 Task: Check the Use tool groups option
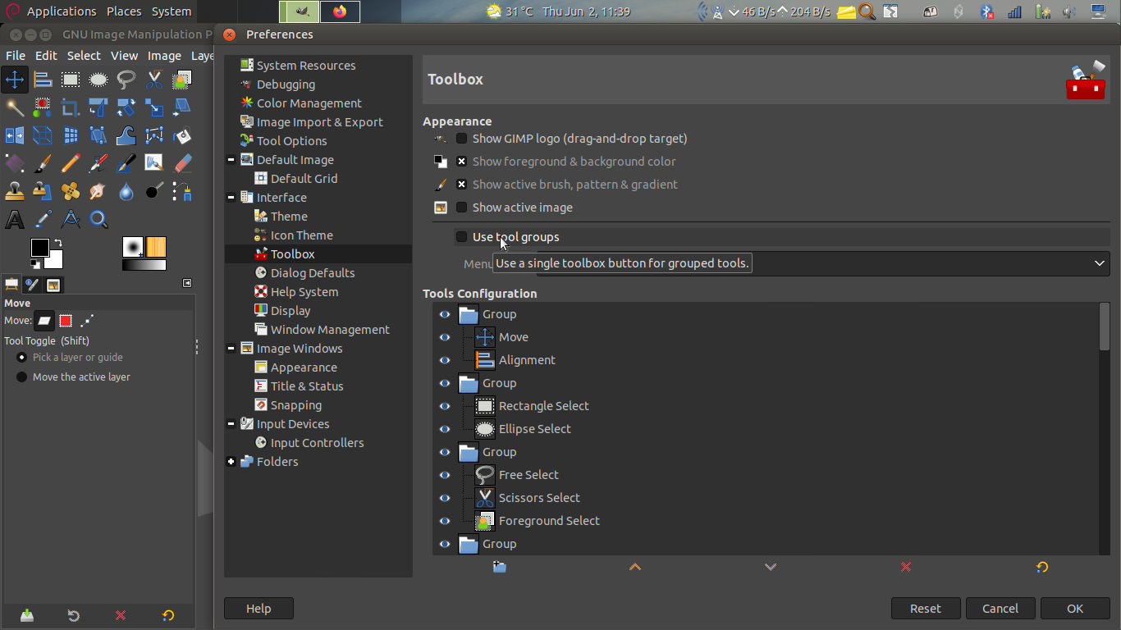pos(462,237)
